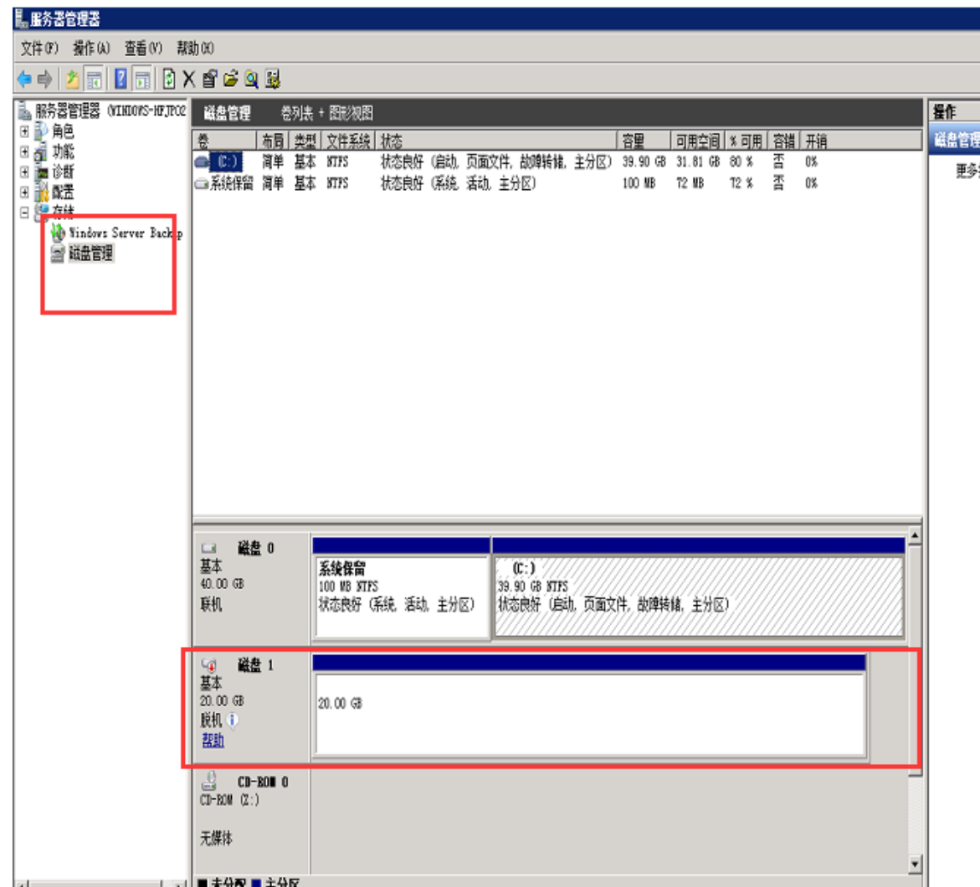Expand the 角色 tree node
980x887 pixels.
(23, 129)
